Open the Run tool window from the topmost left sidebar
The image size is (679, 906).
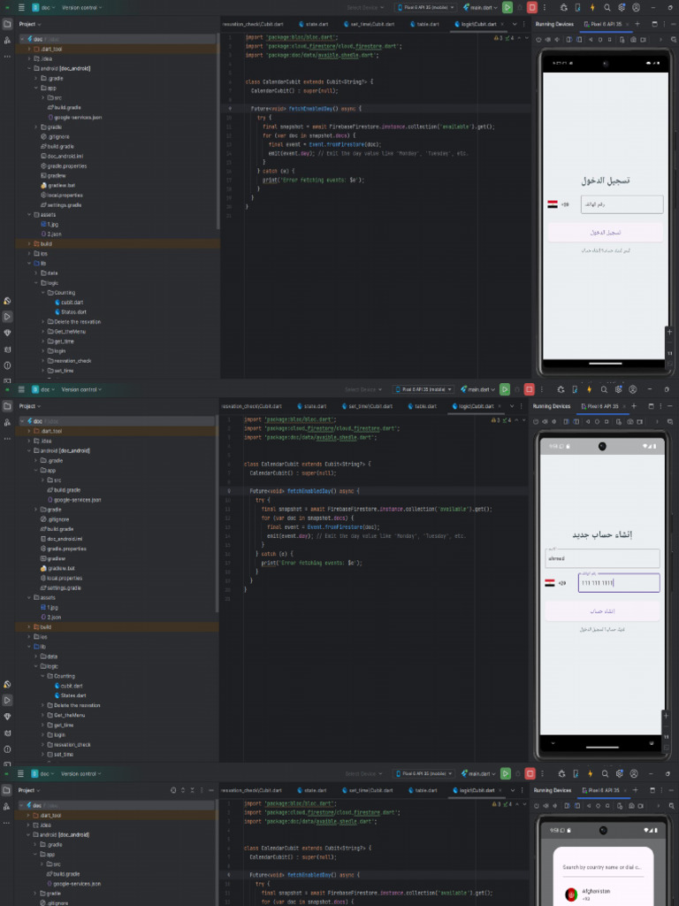7,316
